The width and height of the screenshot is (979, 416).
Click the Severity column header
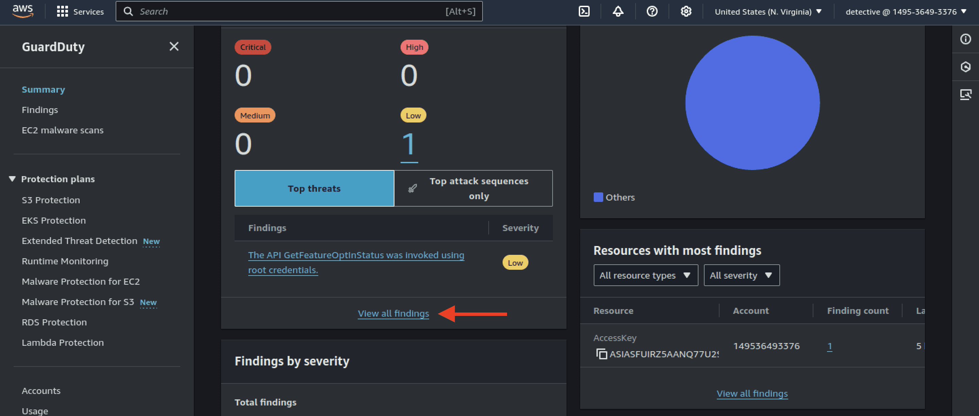tap(520, 228)
